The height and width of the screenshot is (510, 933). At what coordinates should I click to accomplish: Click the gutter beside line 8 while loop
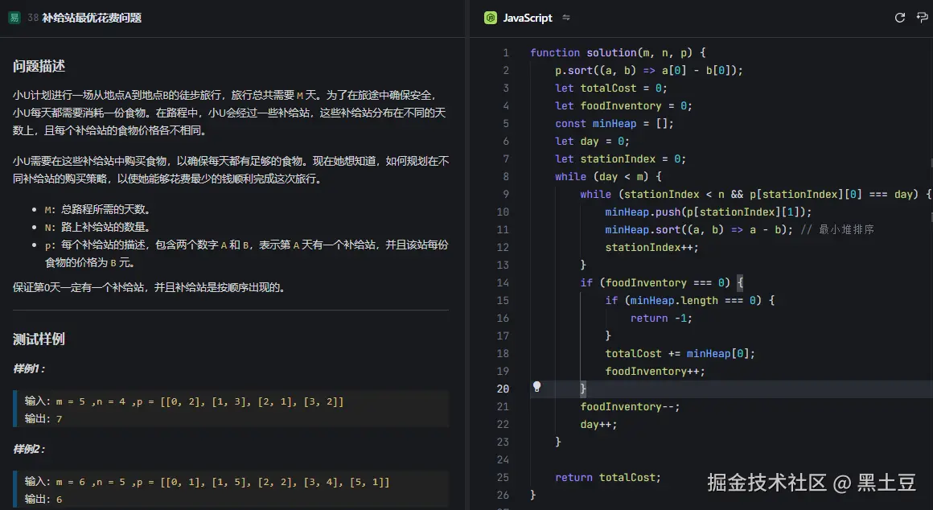tap(532, 175)
